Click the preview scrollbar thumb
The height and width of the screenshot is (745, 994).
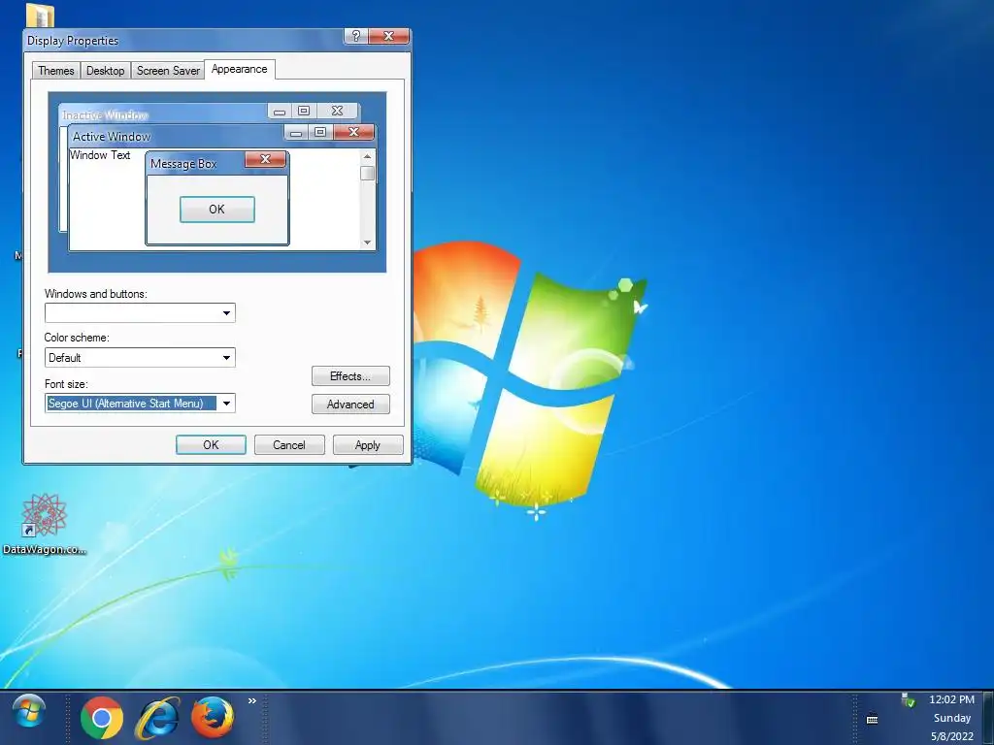367,173
